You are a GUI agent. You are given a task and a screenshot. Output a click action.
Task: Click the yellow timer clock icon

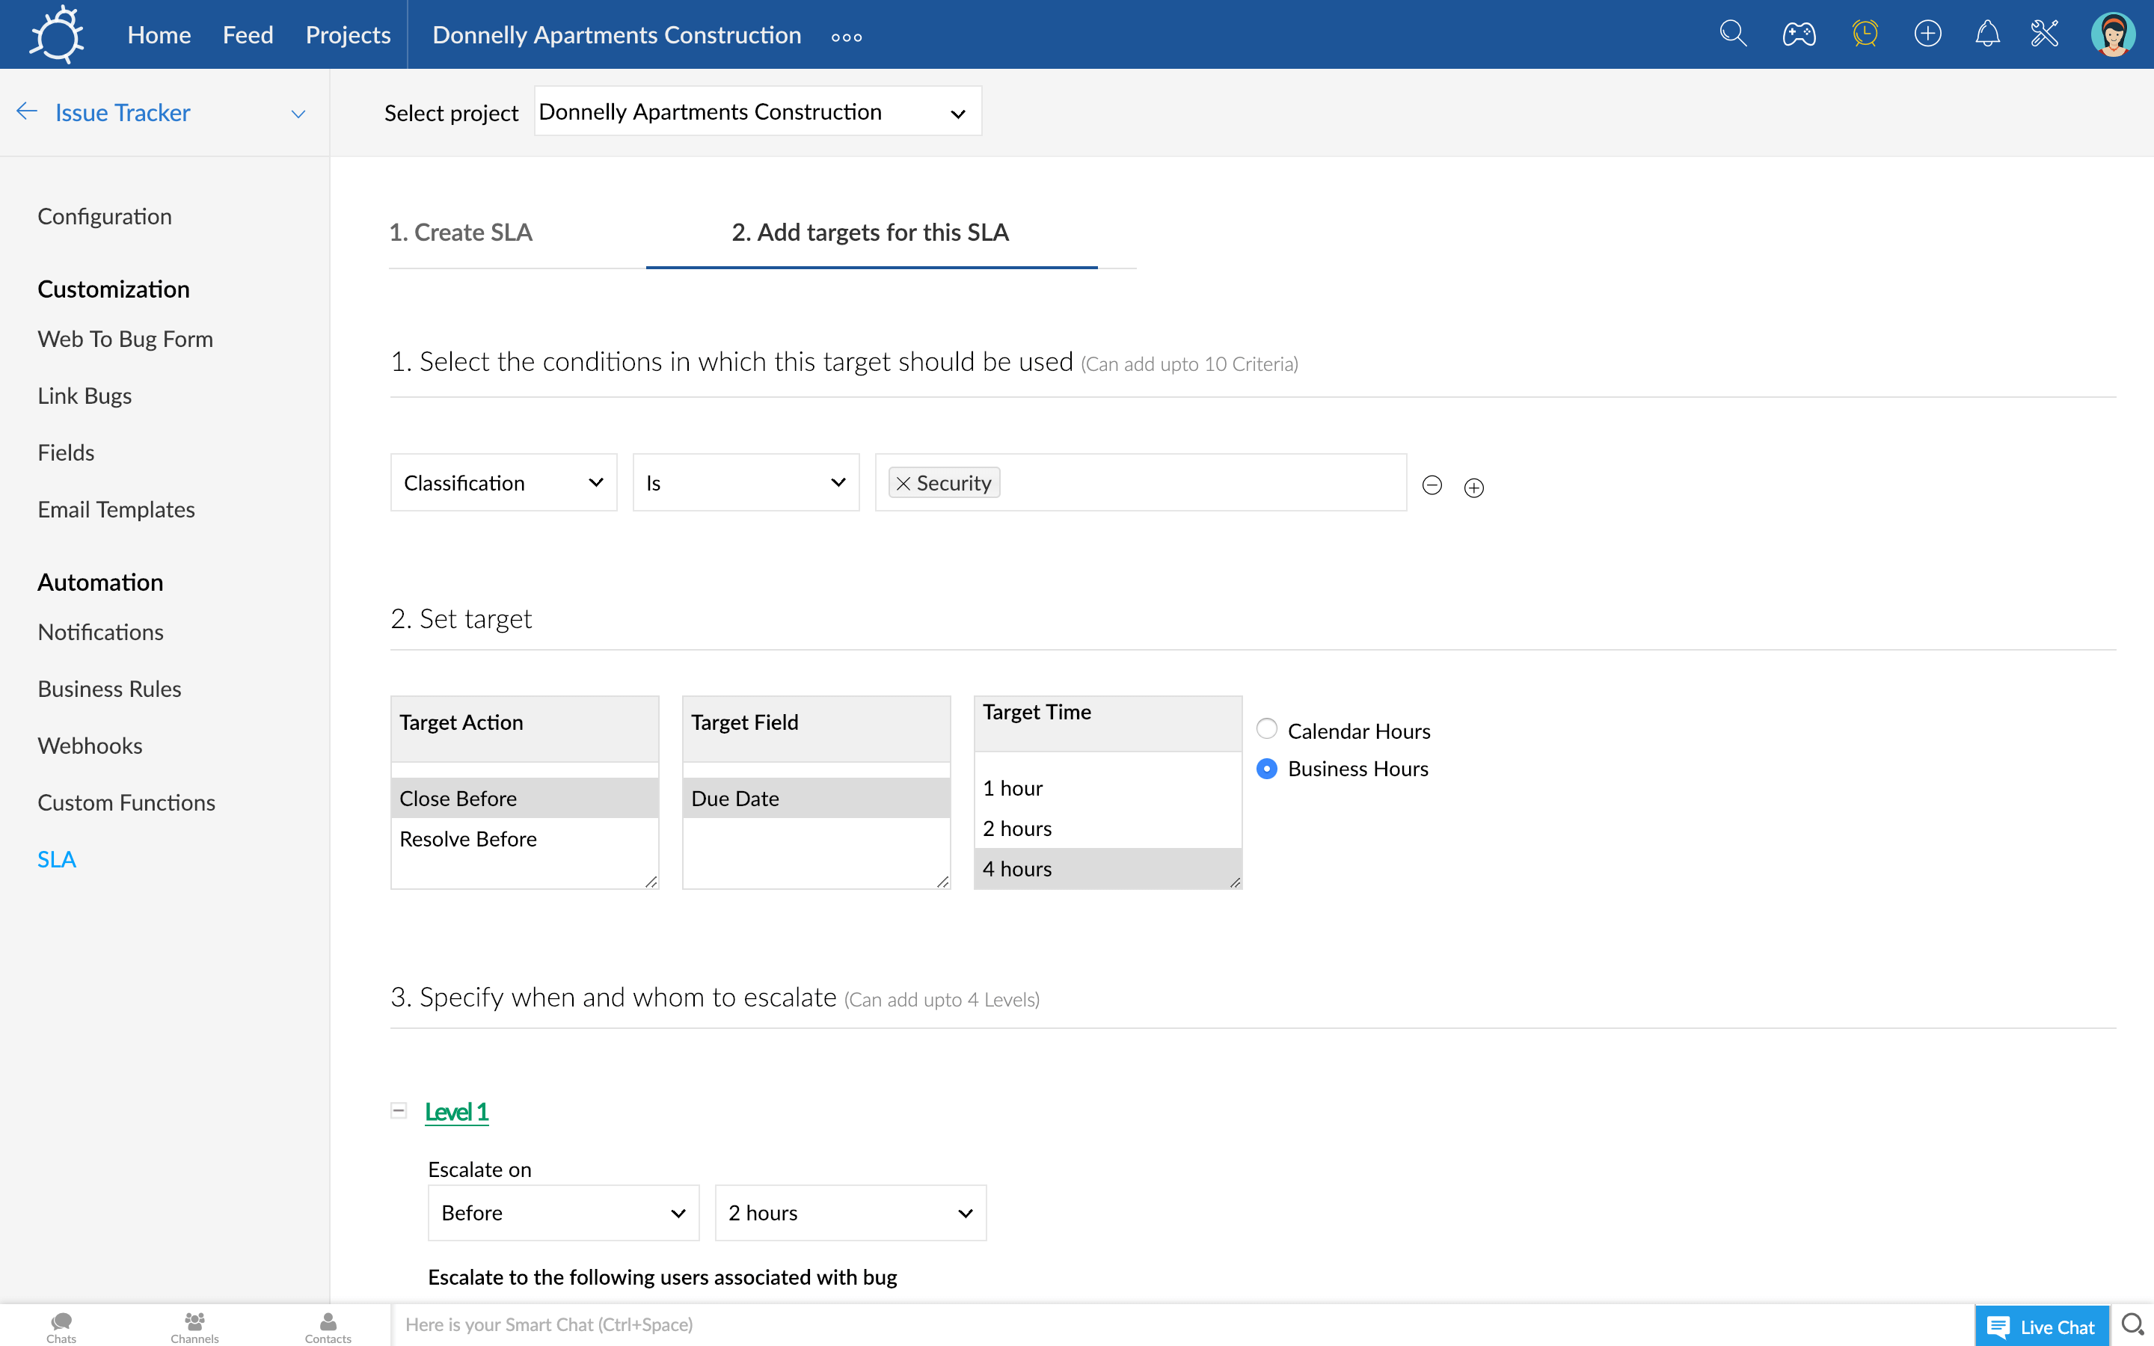tap(1865, 34)
